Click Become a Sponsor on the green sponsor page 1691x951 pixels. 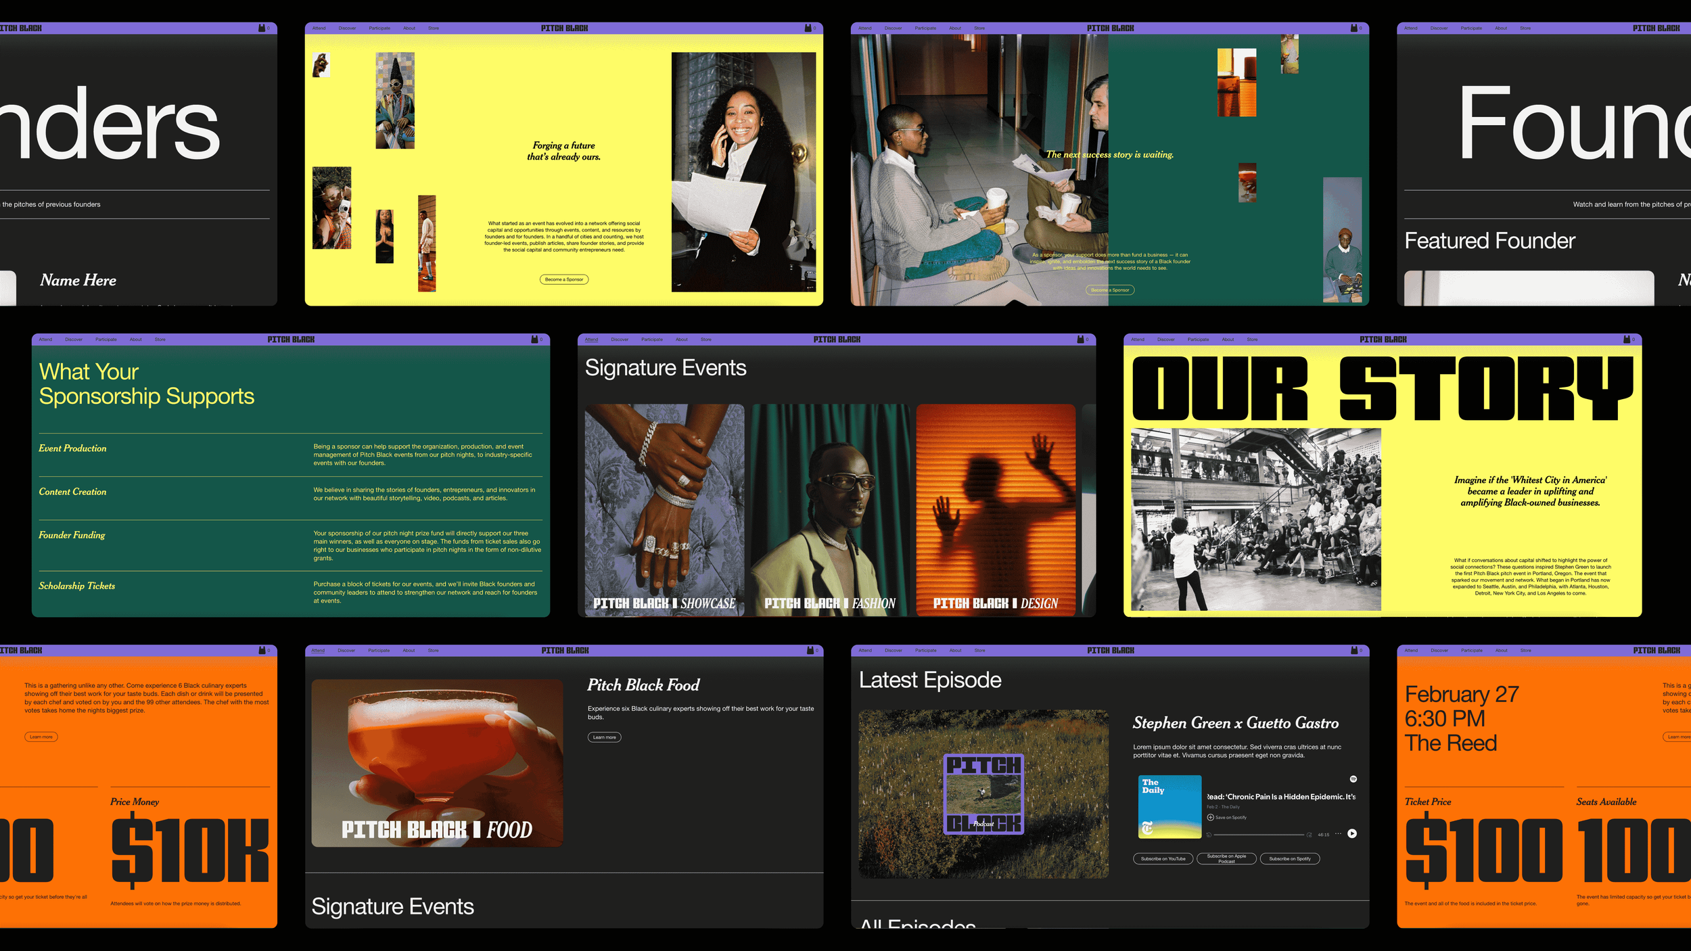(x=1110, y=290)
